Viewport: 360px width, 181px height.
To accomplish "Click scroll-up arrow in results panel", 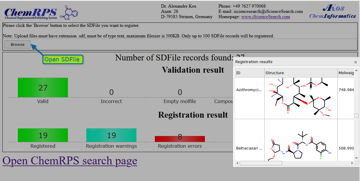I will (356, 70).
